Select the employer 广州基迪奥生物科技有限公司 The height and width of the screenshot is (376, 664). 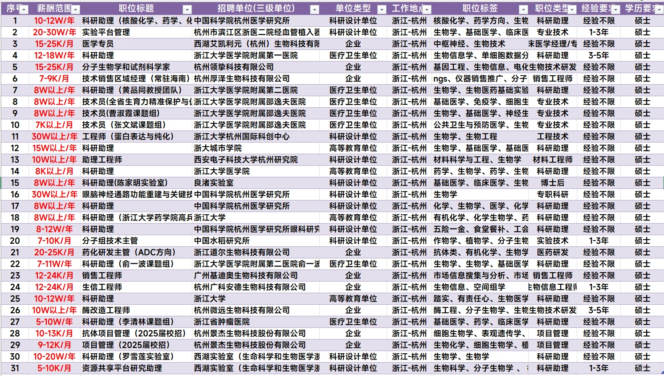coord(246,275)
